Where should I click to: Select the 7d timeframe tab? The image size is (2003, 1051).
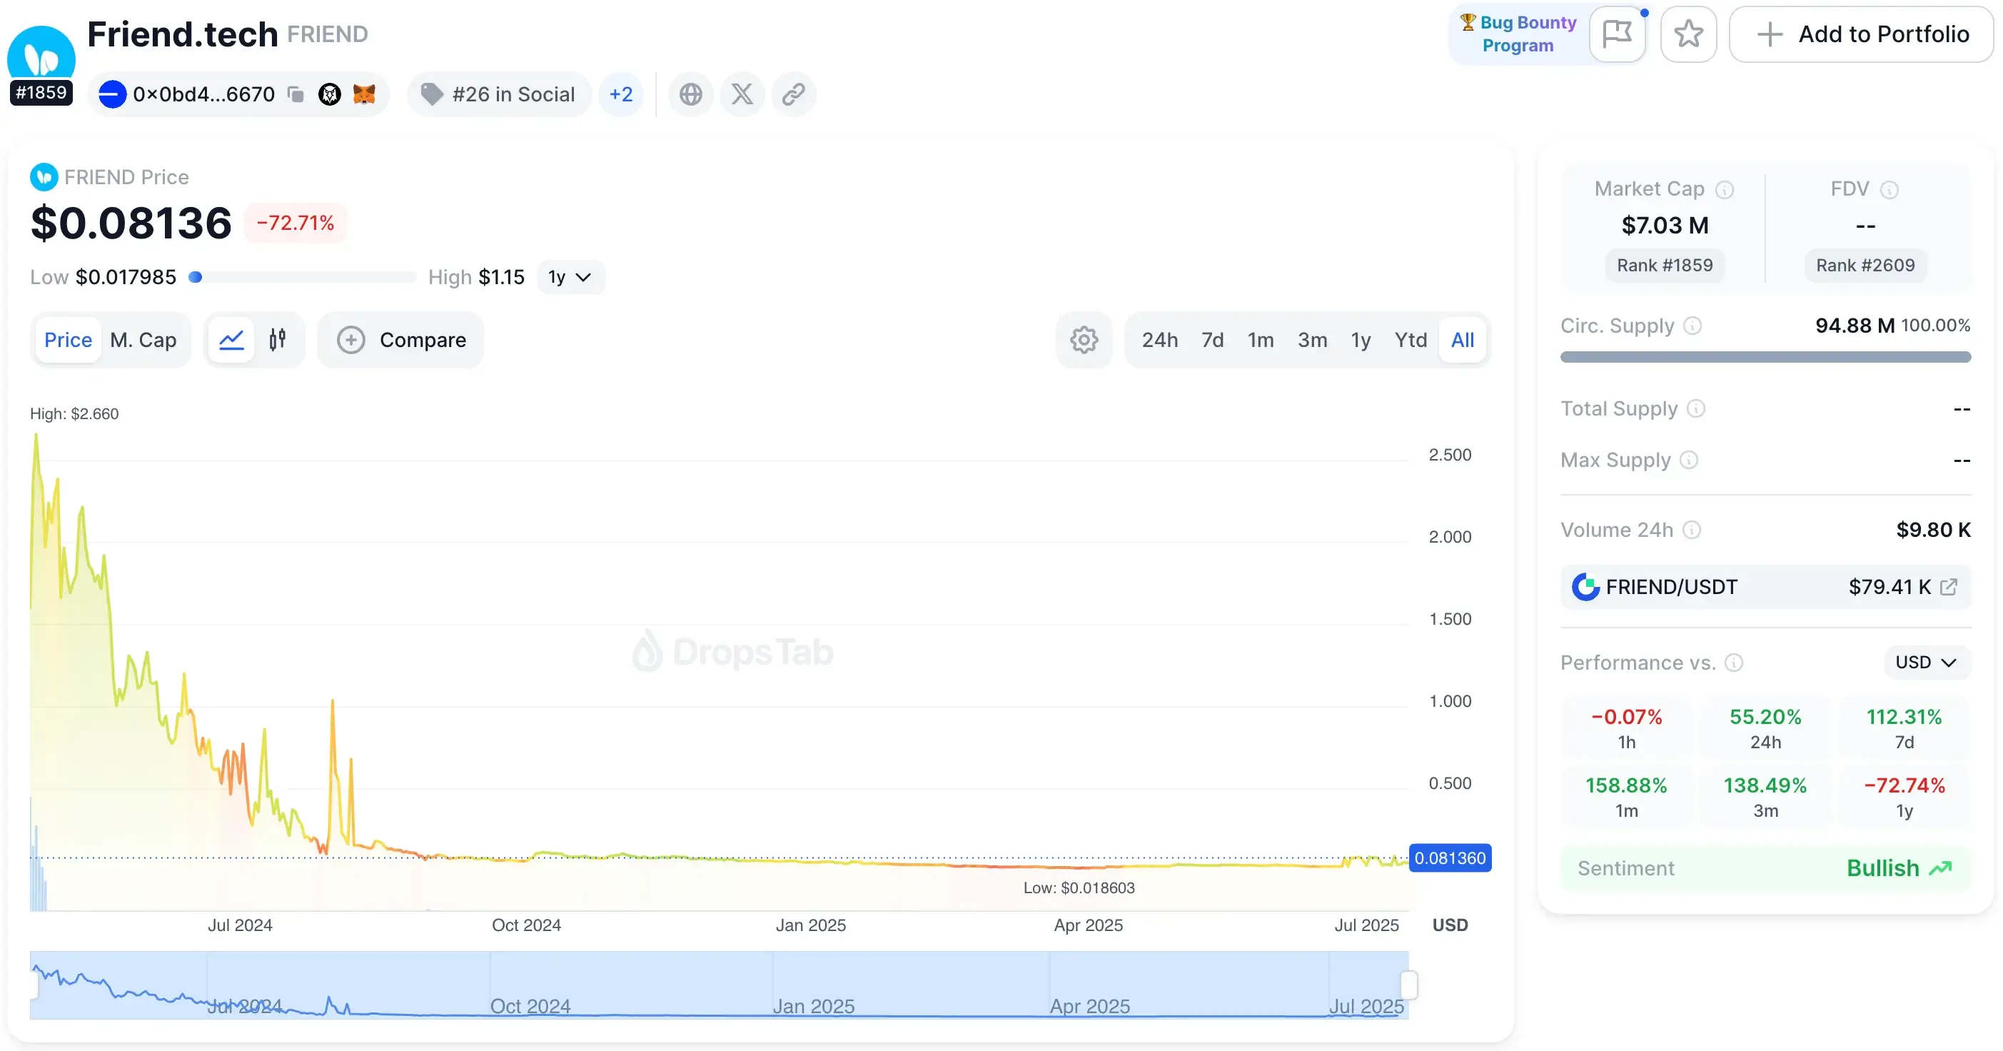(x=1212, y=340)
